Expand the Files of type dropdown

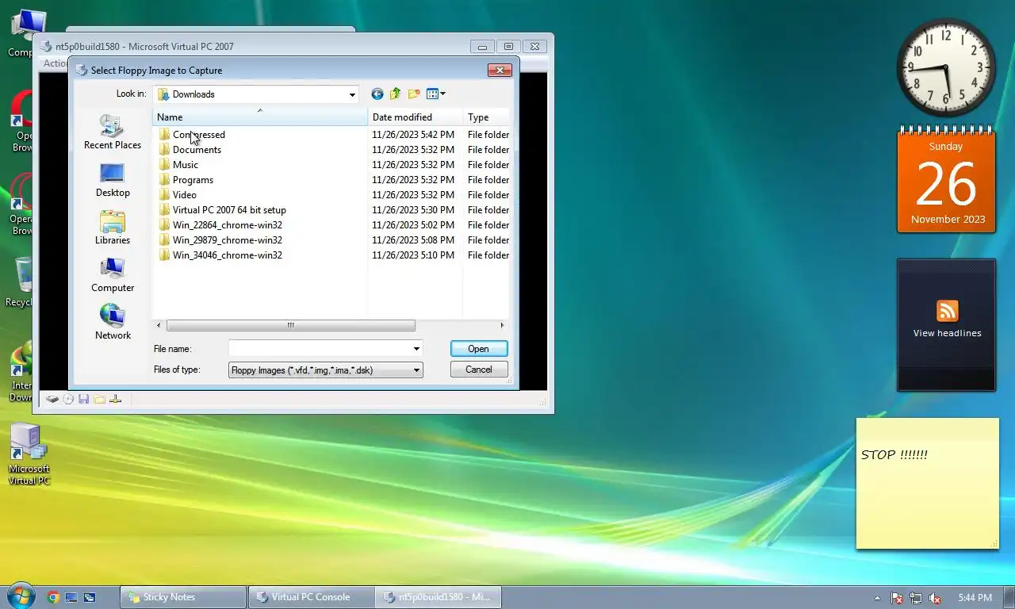coord(416,370)
